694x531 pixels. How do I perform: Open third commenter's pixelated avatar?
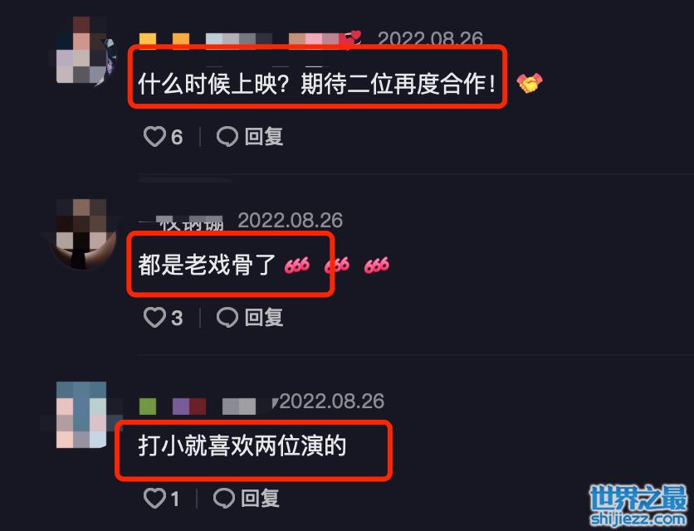tap(82, 415)
